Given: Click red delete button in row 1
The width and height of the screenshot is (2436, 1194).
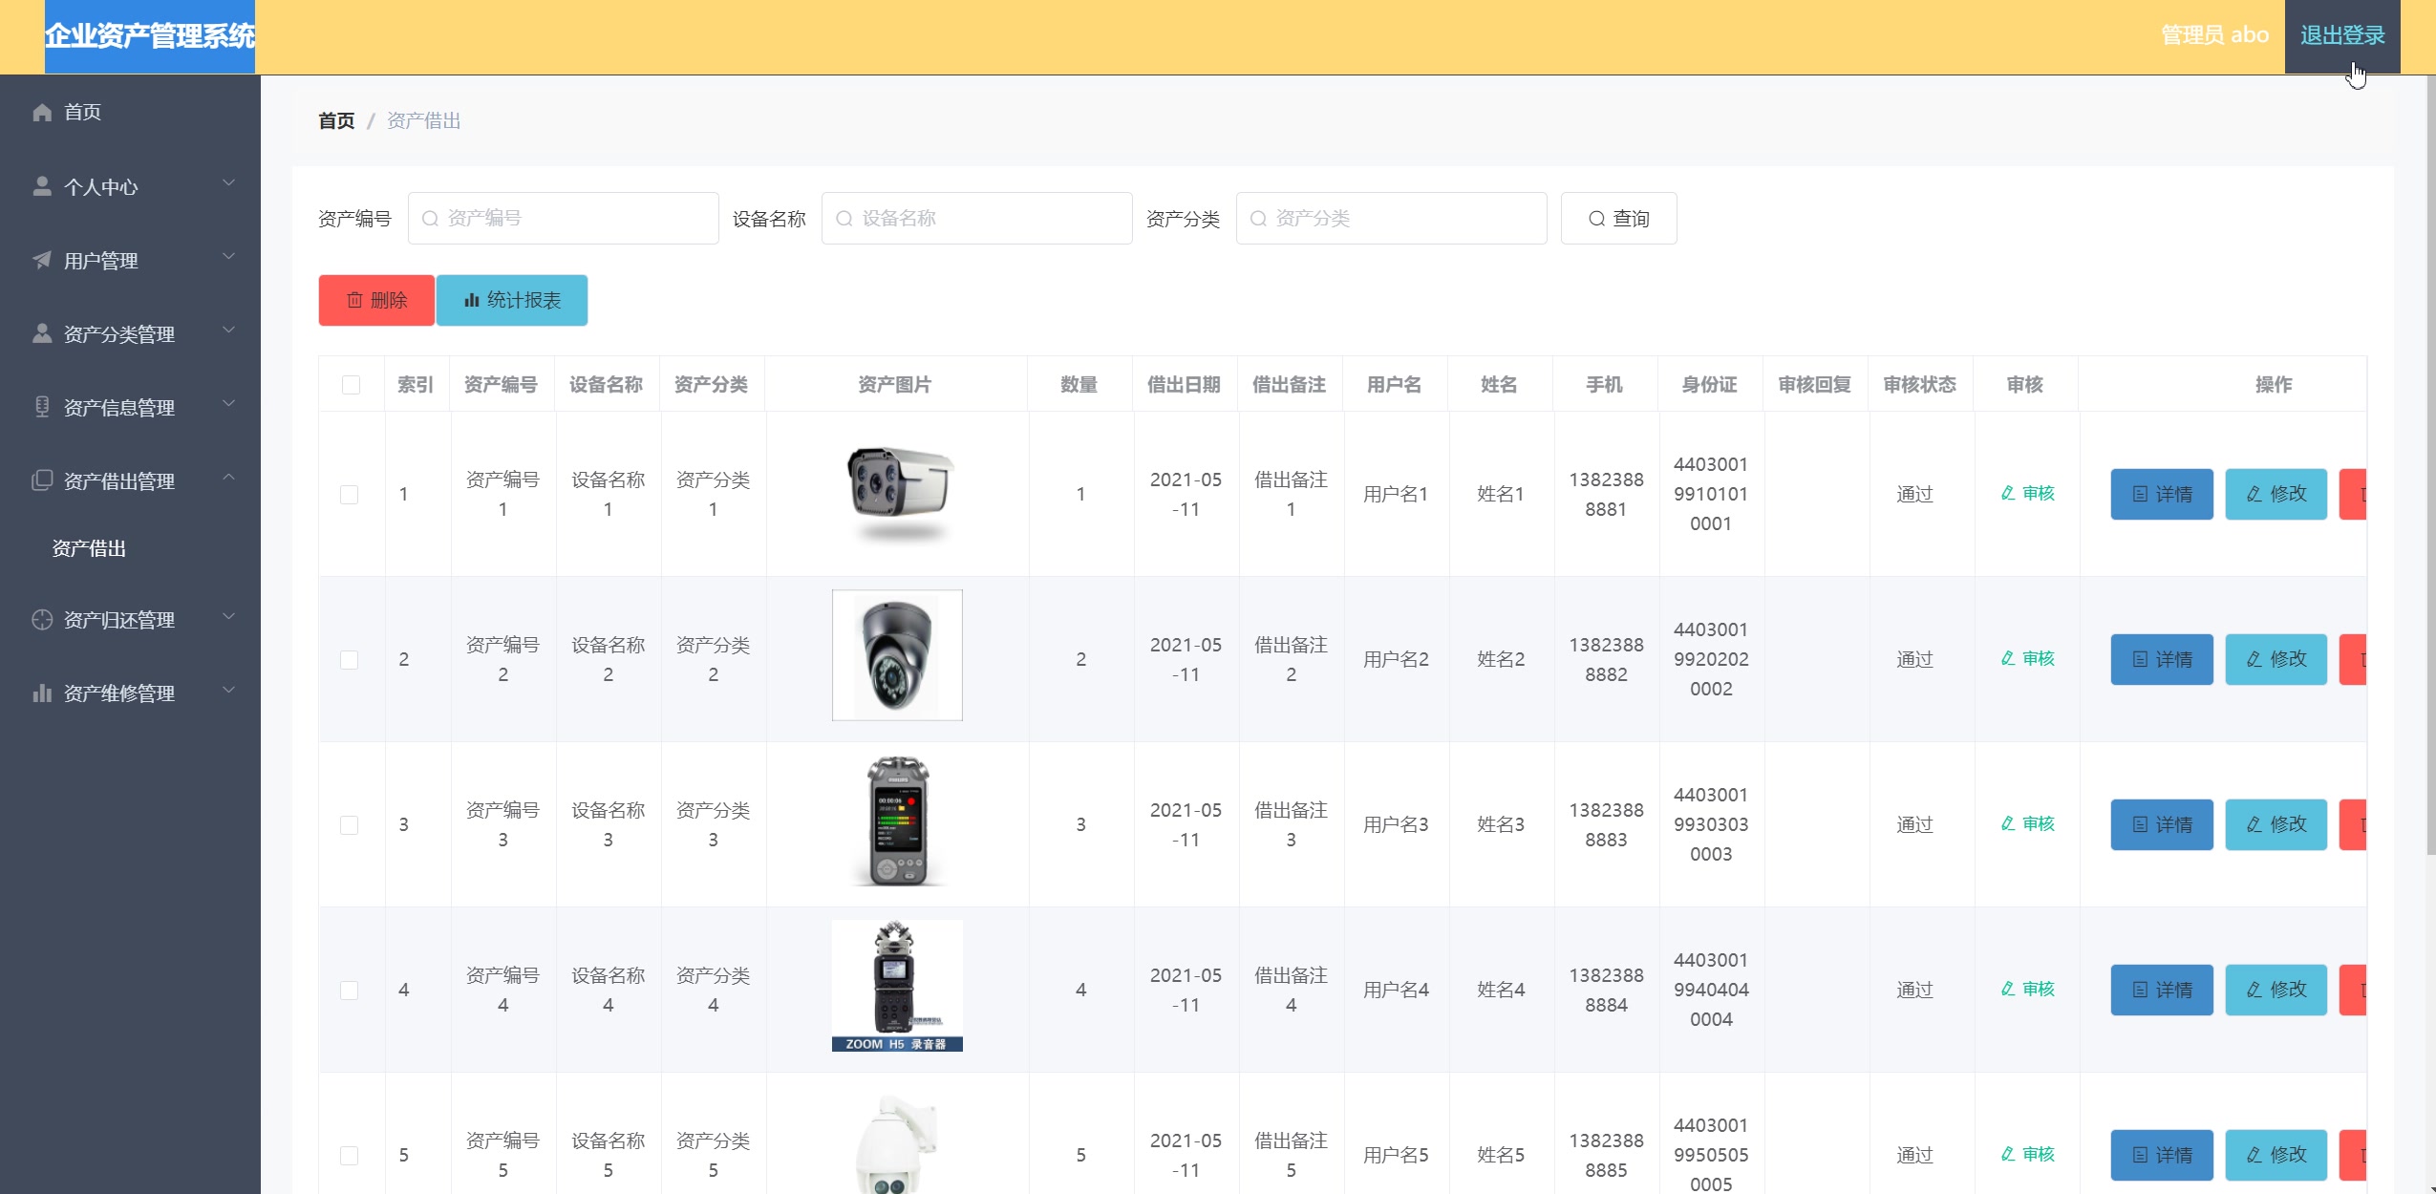Looking at the screenshot, I should tap(2353, 494).
